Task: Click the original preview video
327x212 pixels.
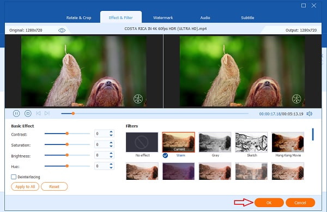Action: 84,71
